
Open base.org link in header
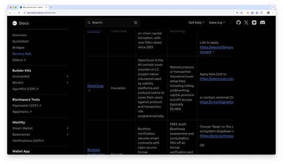(217, 22)
